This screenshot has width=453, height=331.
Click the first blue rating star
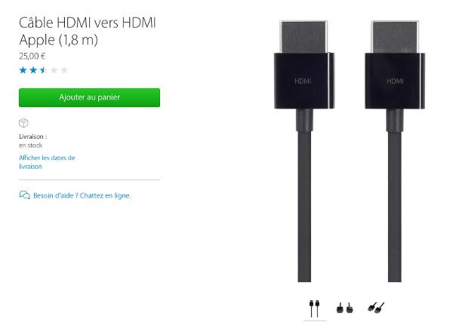coord(23,70)
